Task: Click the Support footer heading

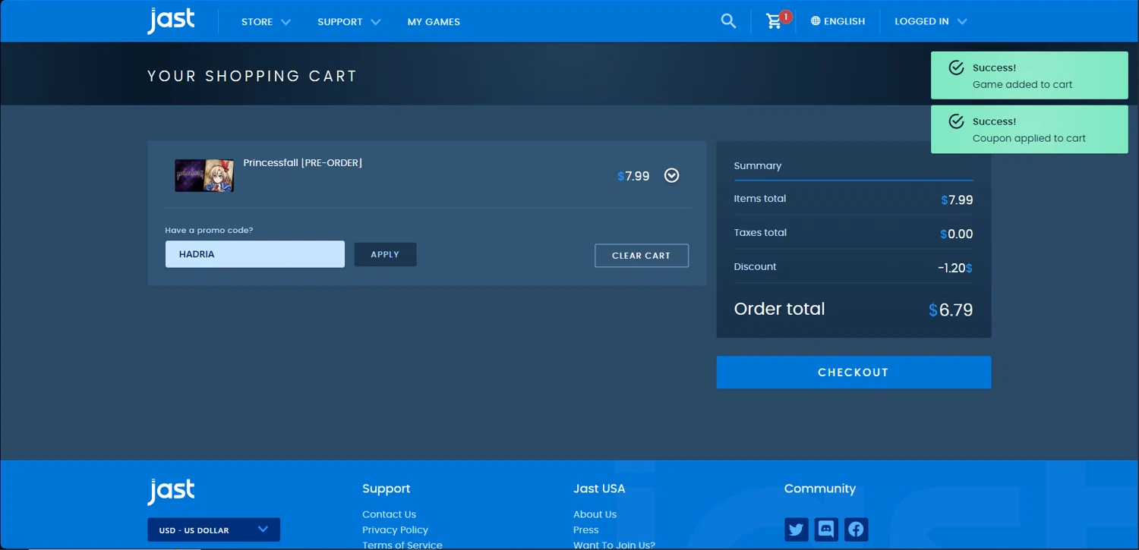Action: pos(386,489)
